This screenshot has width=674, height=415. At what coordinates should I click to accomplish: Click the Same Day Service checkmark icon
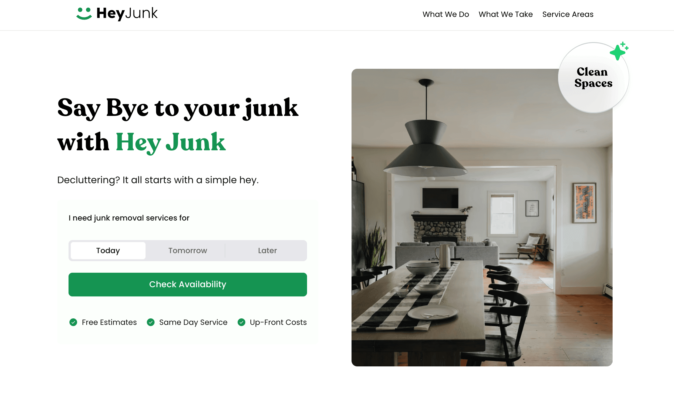tap(151, 322)
